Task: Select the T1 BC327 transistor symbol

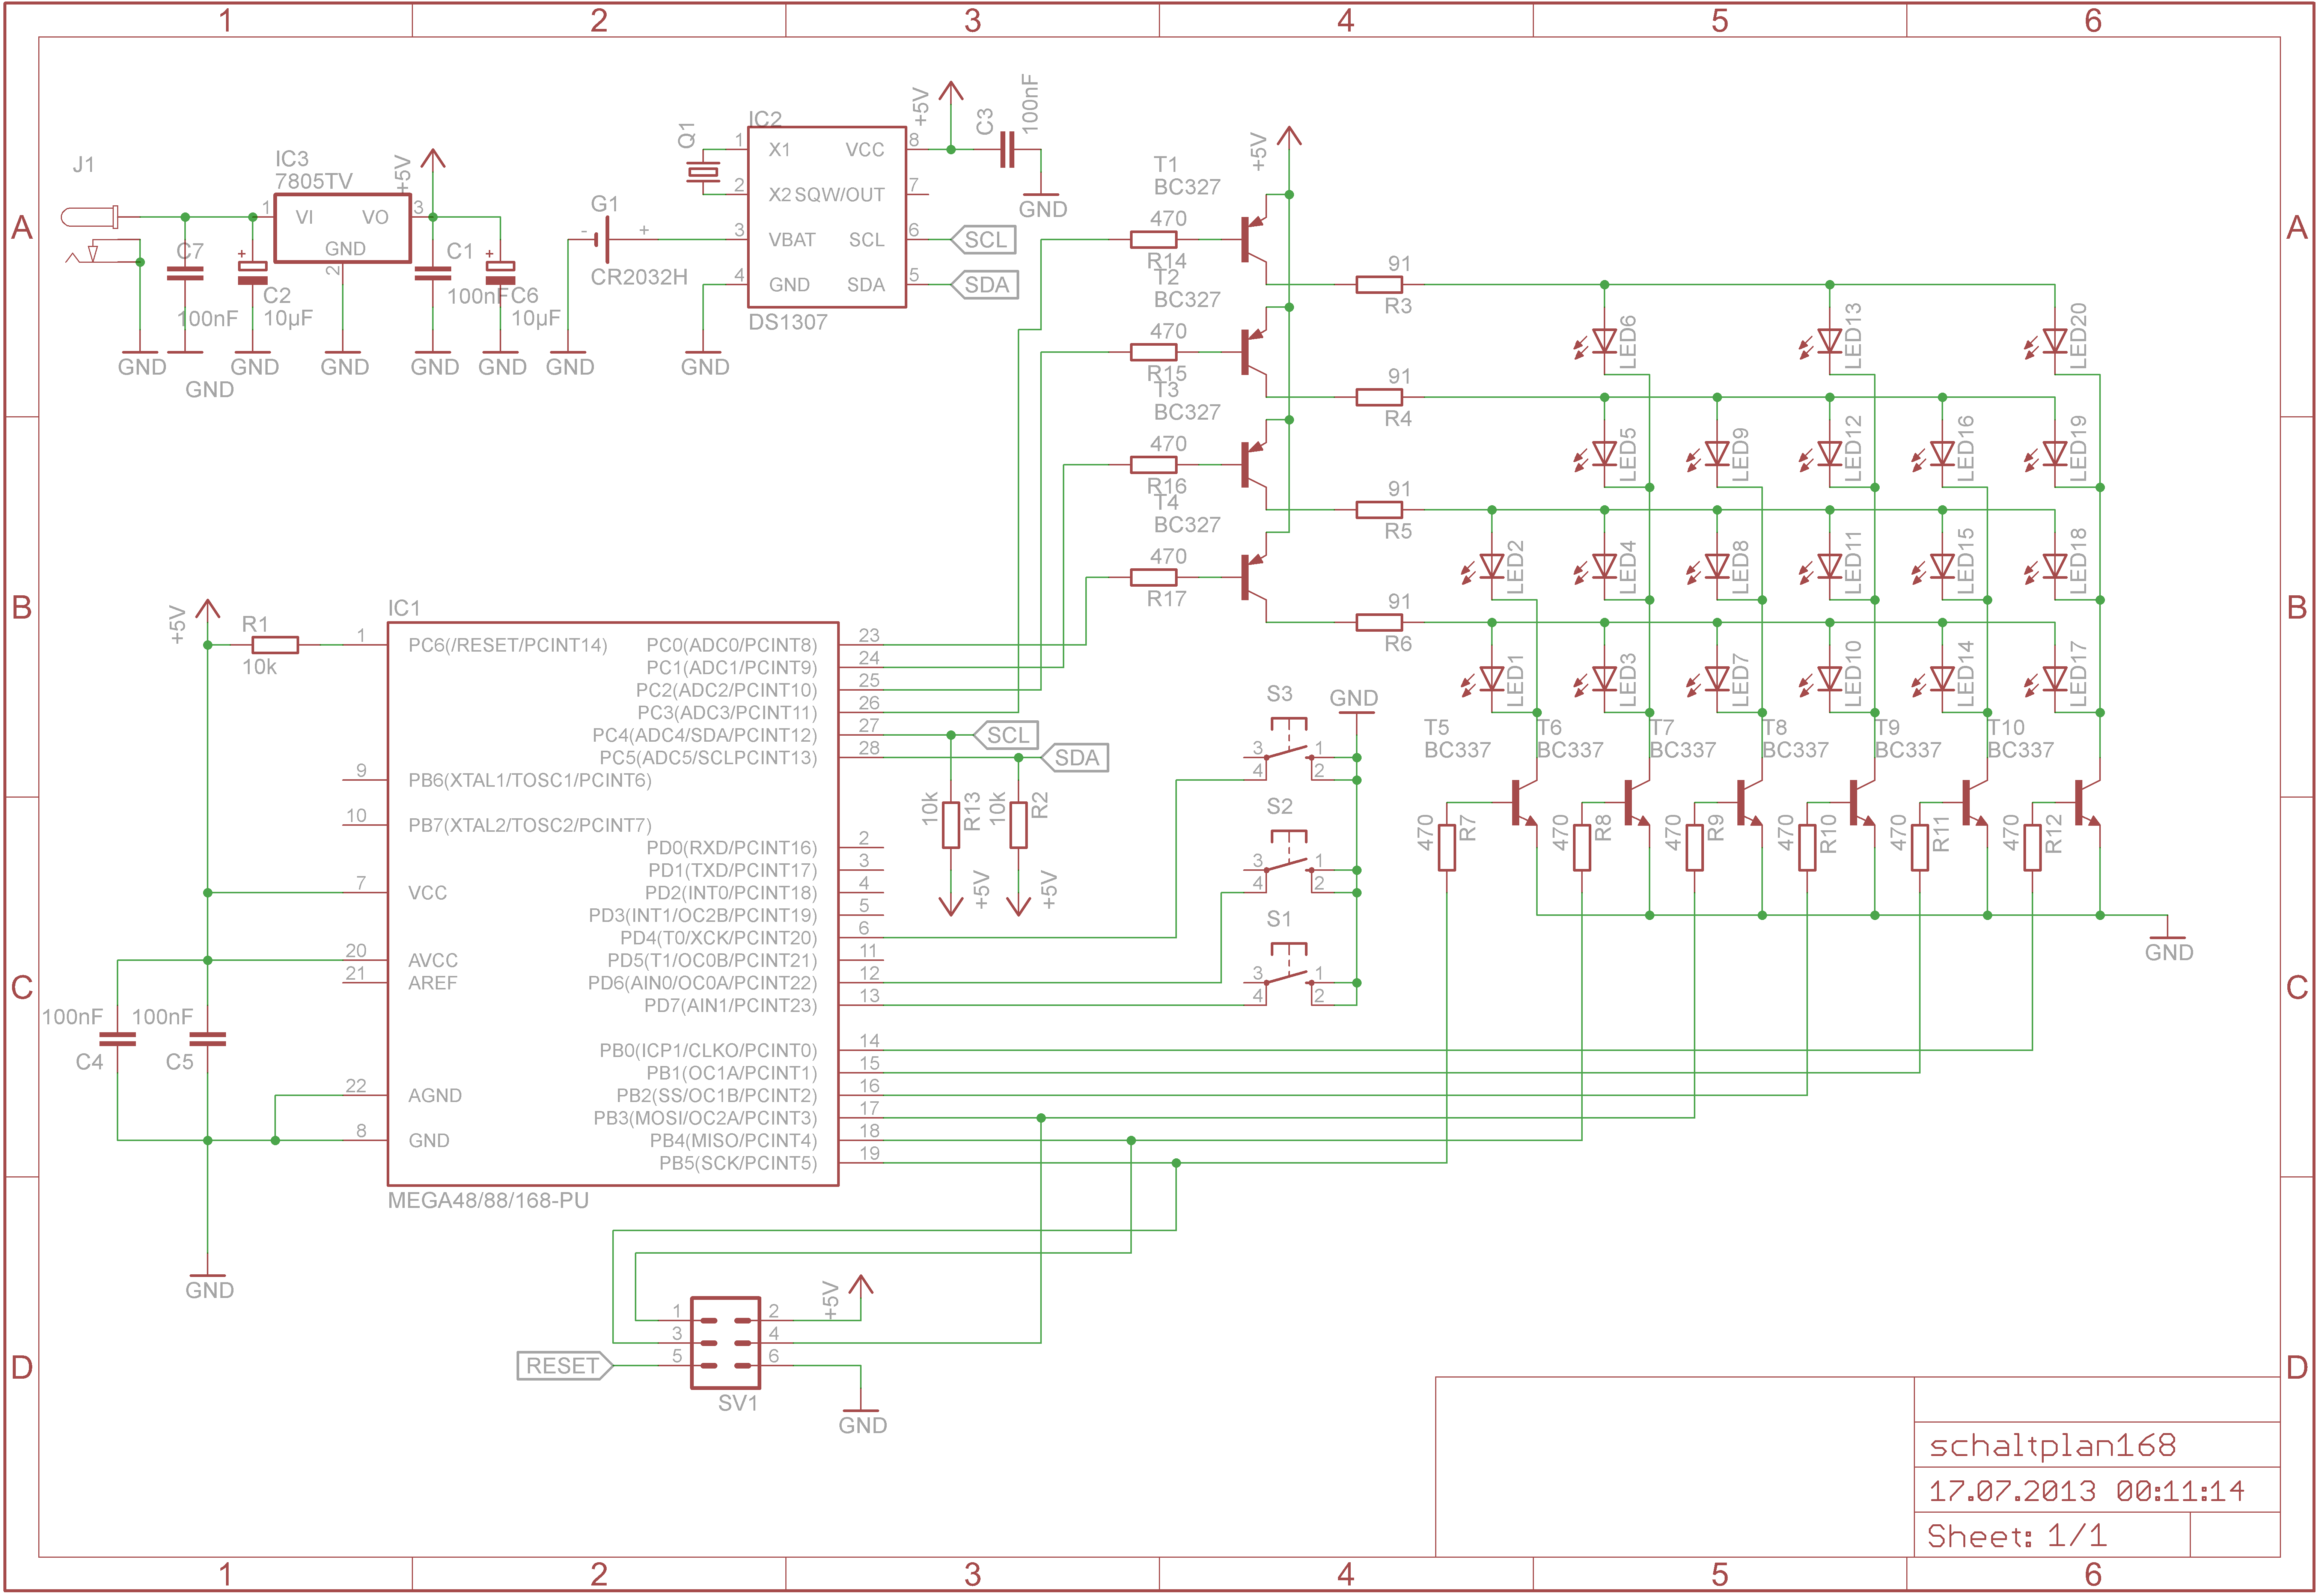Action: click(x=1255, y=240)
